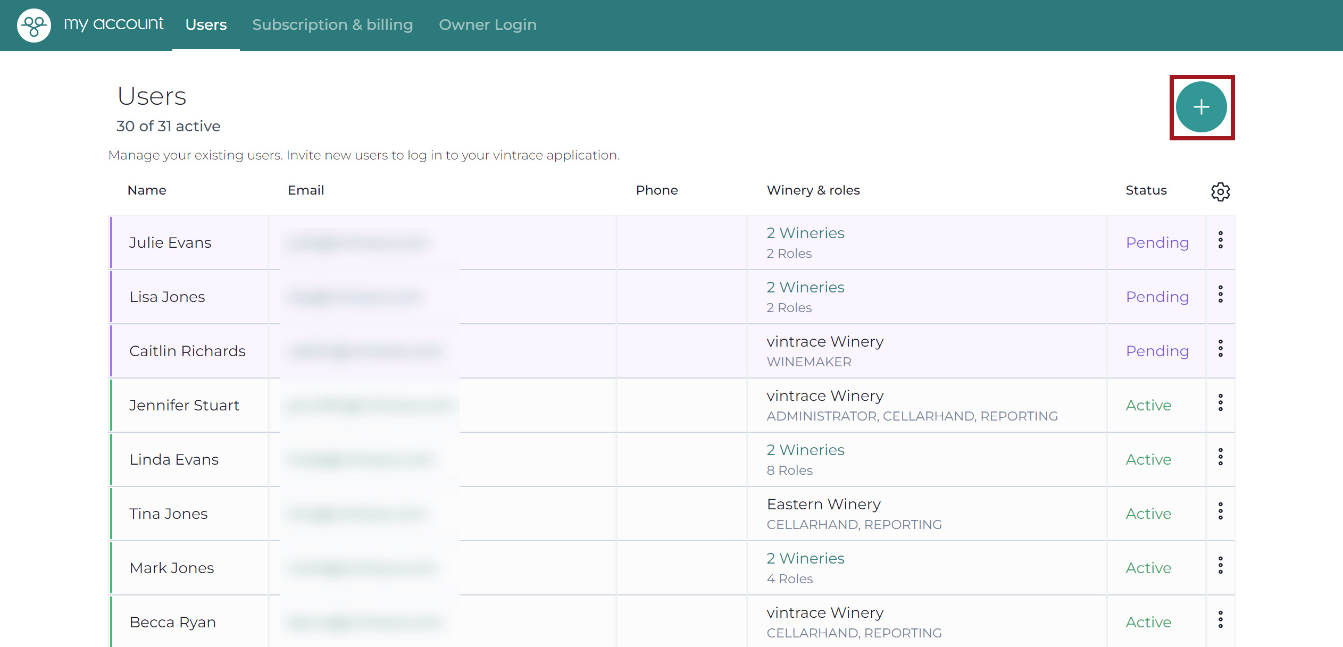Expand the 2 Wineries link for Julie Evans
This screenshot has width=1343, height=647.
click(x=805, y=233)
